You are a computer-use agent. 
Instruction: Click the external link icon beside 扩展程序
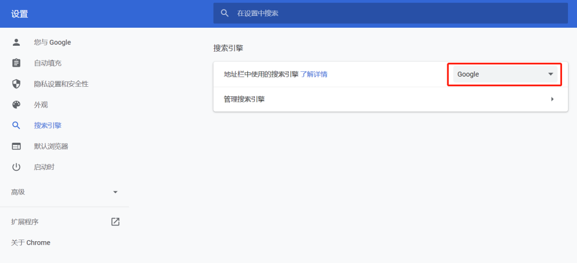115,221
